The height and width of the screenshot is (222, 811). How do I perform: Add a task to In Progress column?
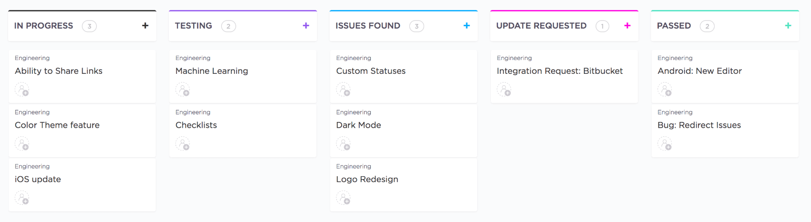pos(145,26)
